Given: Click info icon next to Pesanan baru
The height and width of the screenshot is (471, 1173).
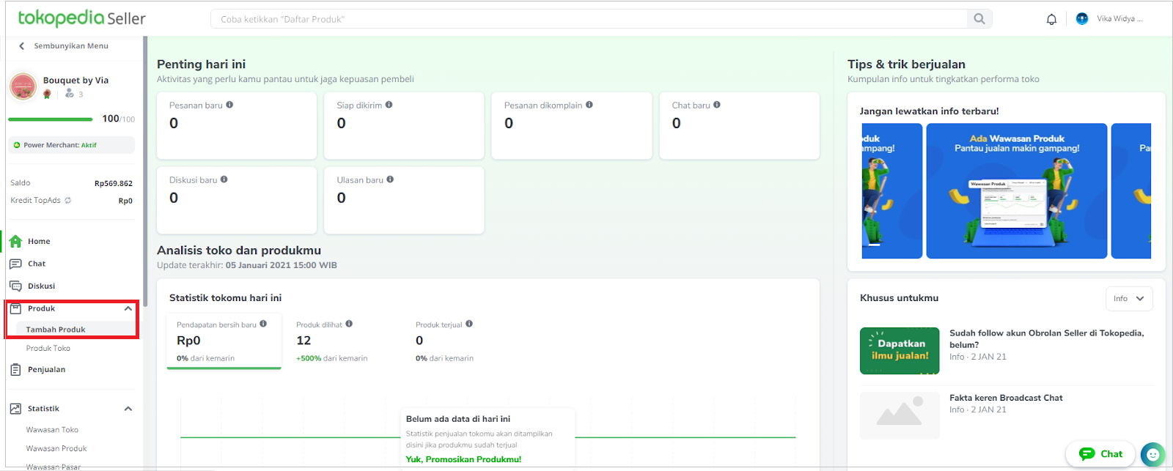Looking at the screenshot, I should point(229,105).
